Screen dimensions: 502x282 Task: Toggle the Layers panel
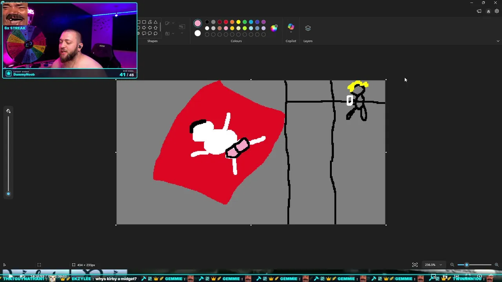(x=308, y=28)
